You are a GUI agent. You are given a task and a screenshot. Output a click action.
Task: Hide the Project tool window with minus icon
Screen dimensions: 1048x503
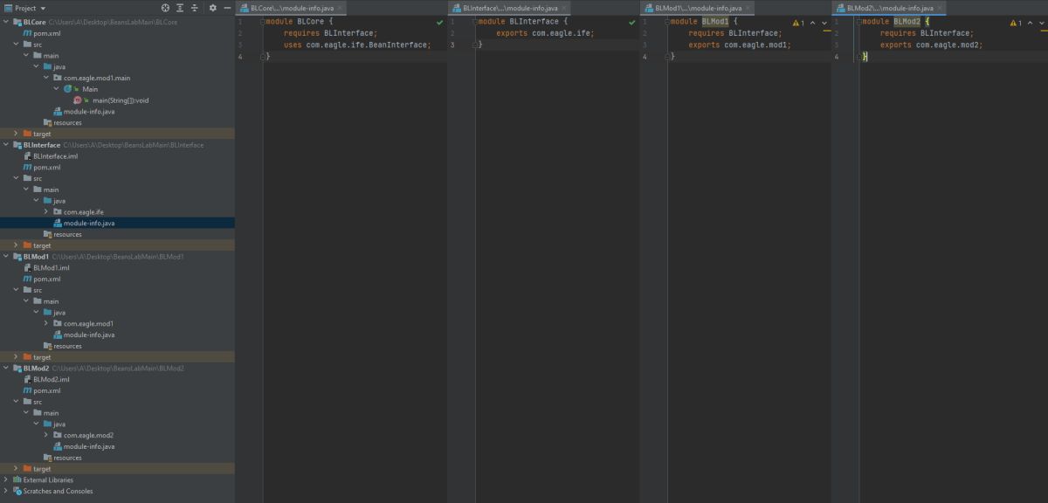click(x=227, y=7)
